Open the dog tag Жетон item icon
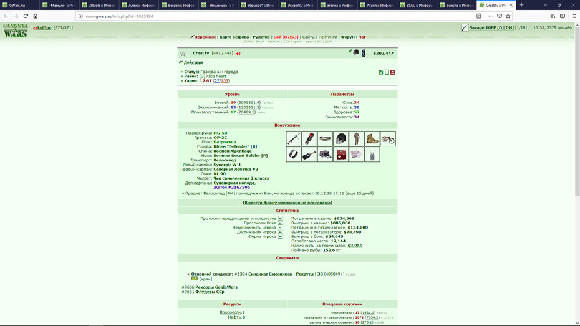Screen dimensions: 580x326 click(372, 154)
